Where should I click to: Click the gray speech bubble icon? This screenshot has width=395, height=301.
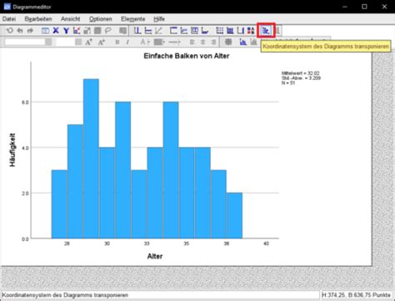tap(122, 31)
